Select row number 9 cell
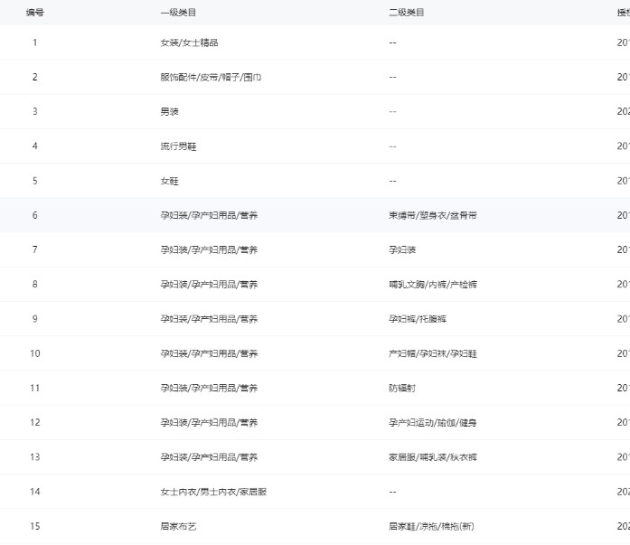Screen dimensions: 630x545 [35, 319]
